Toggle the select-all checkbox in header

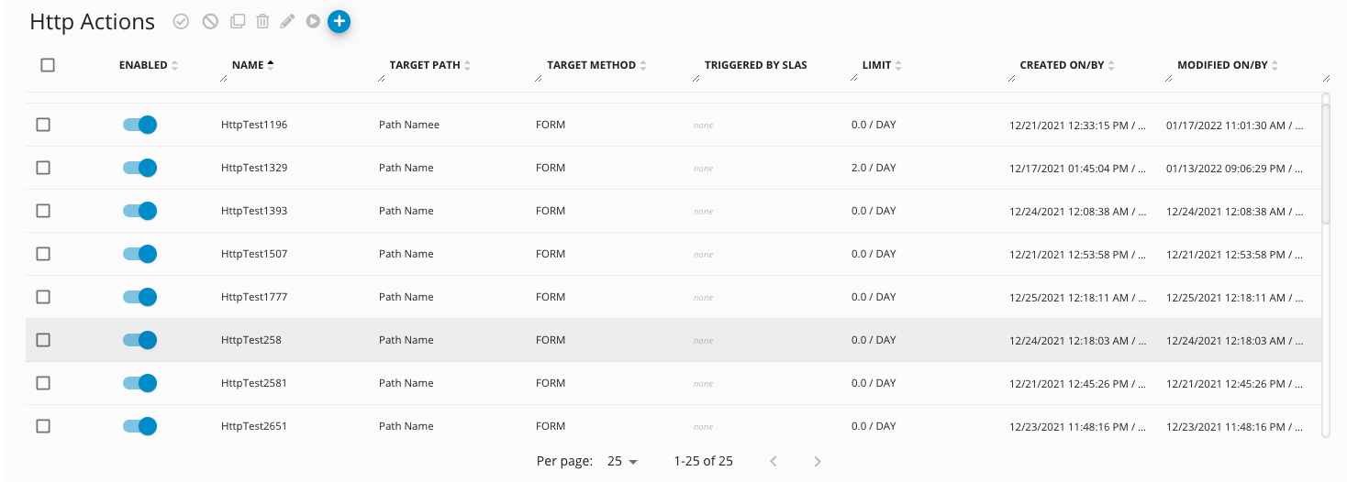48,65
